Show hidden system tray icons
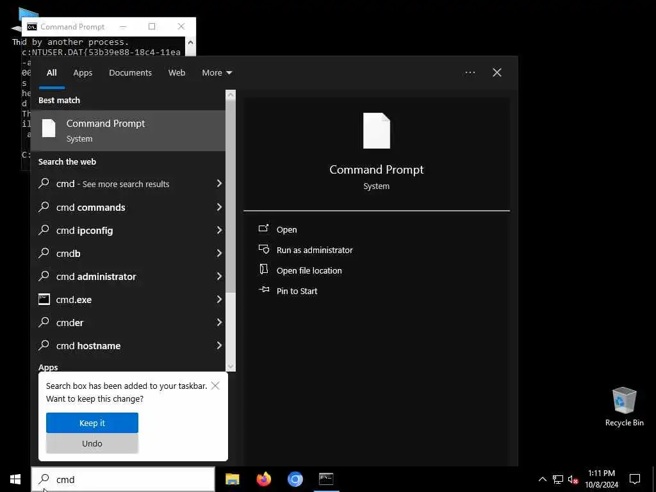Image resolution: width=656 pixels, height=492 pixels. (542, 479)
